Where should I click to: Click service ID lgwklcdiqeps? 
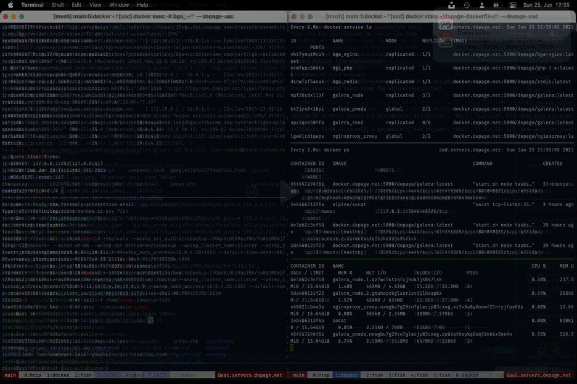pos(307,137)
